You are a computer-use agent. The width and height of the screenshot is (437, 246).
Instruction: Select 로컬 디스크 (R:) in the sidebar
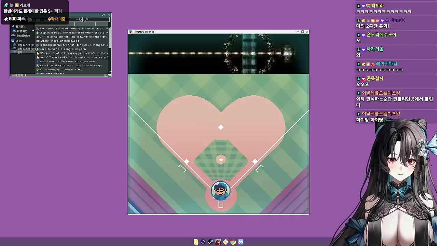[x=24, y=45]
